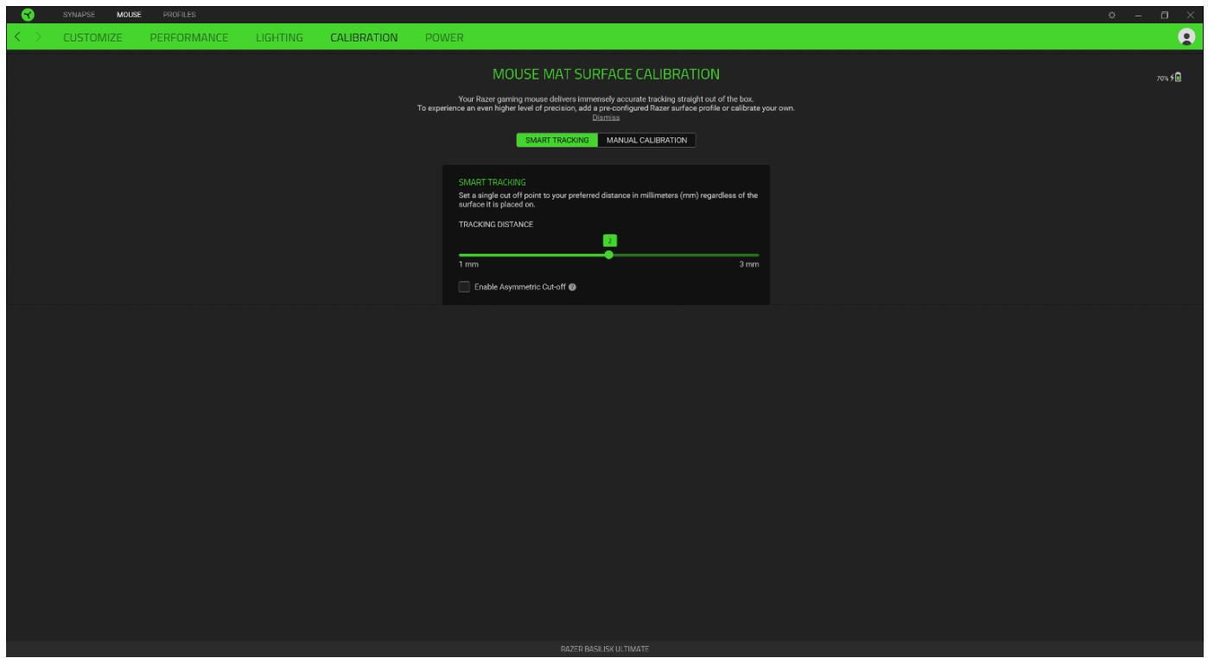Click the Razer Basilisk Ultimate device label
Image resolution: width=1208 pixels, height=658 pixels.
[x=604, y=648]
